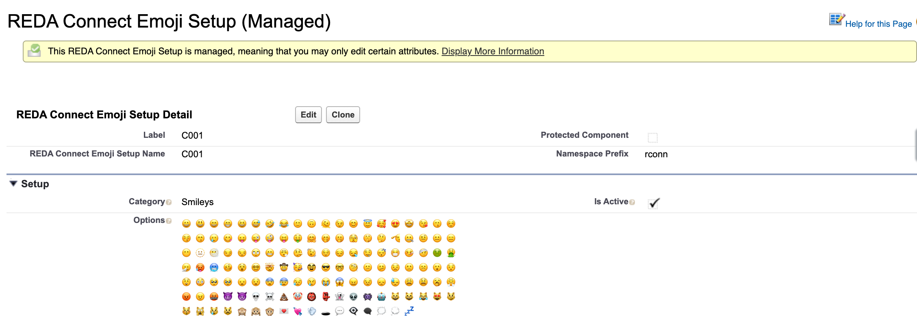Toggle the Protected Component checkbox

(653, 138)
